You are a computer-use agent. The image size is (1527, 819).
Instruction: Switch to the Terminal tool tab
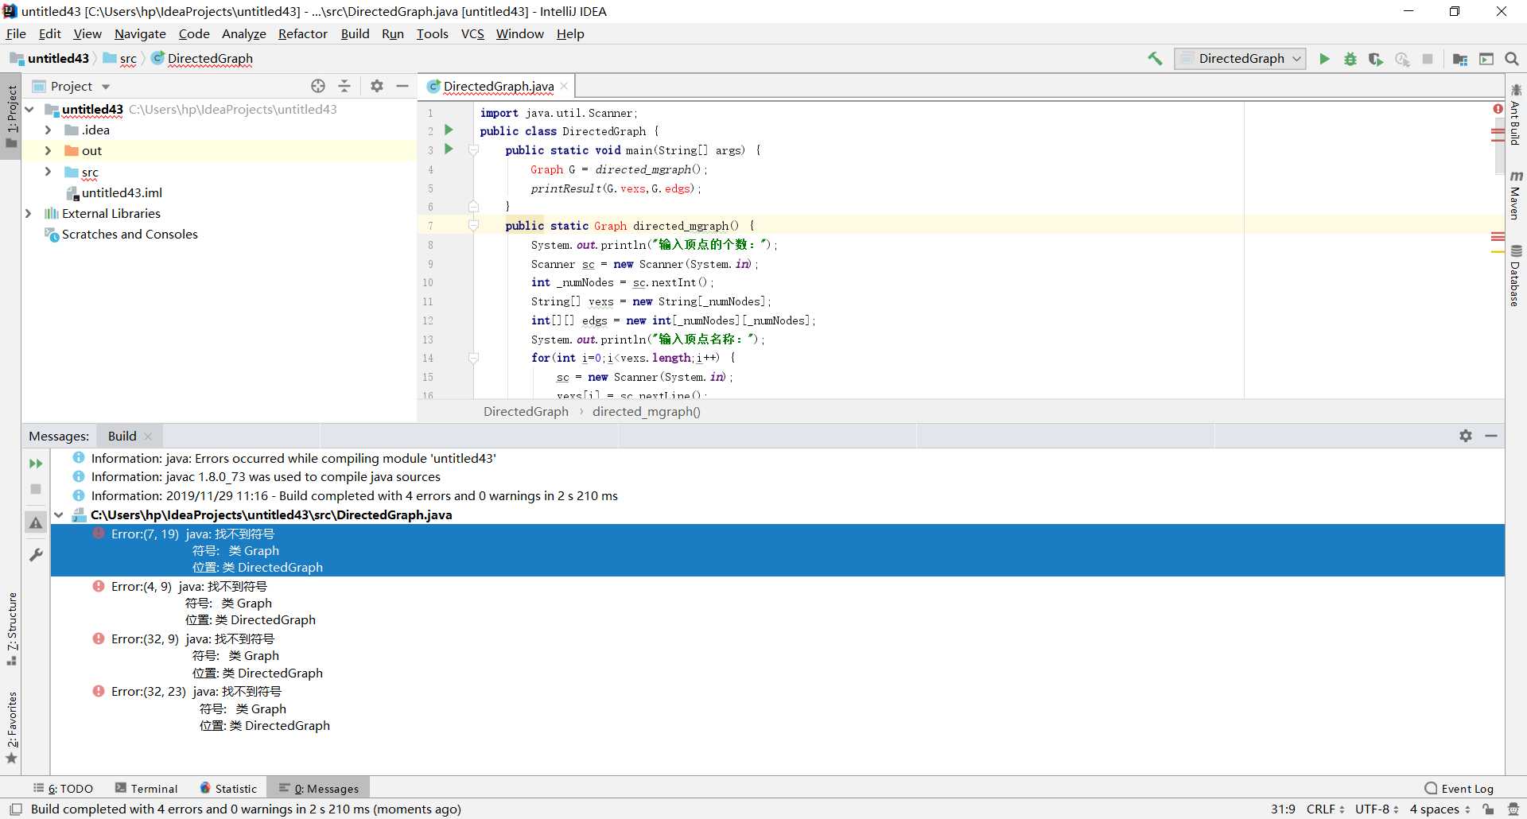coord(146,788)
